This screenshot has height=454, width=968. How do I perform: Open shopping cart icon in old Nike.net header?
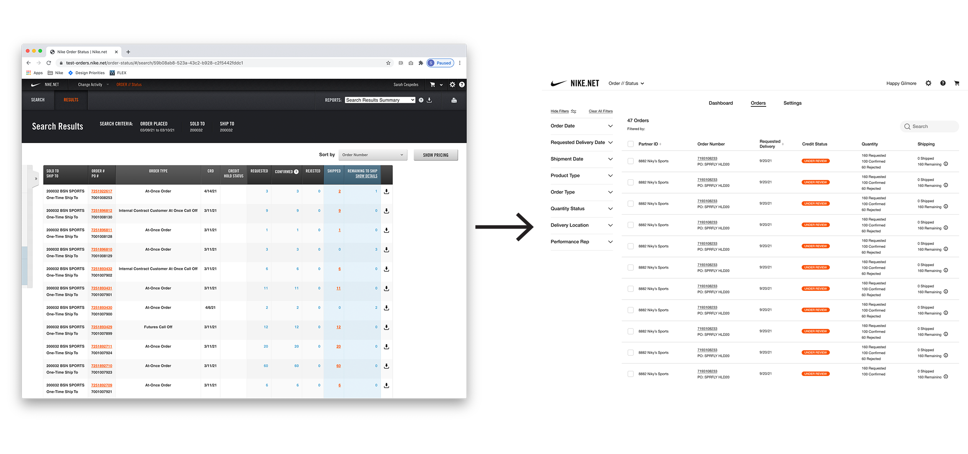[432, 85]
